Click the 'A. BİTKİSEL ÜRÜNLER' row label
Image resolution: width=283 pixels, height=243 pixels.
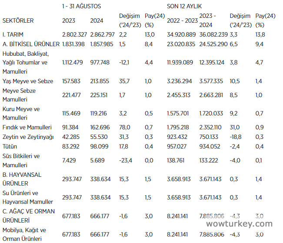coord(31,44)
